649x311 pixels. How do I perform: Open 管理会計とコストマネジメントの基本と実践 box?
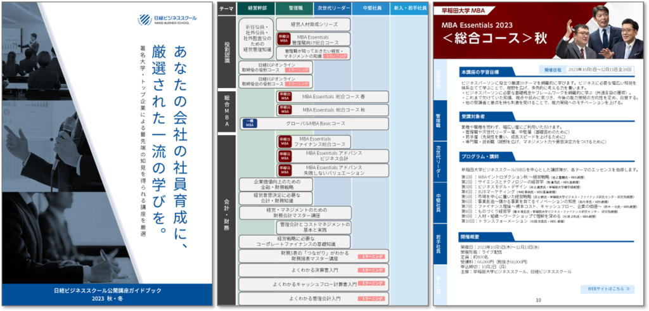coord(313,227)
